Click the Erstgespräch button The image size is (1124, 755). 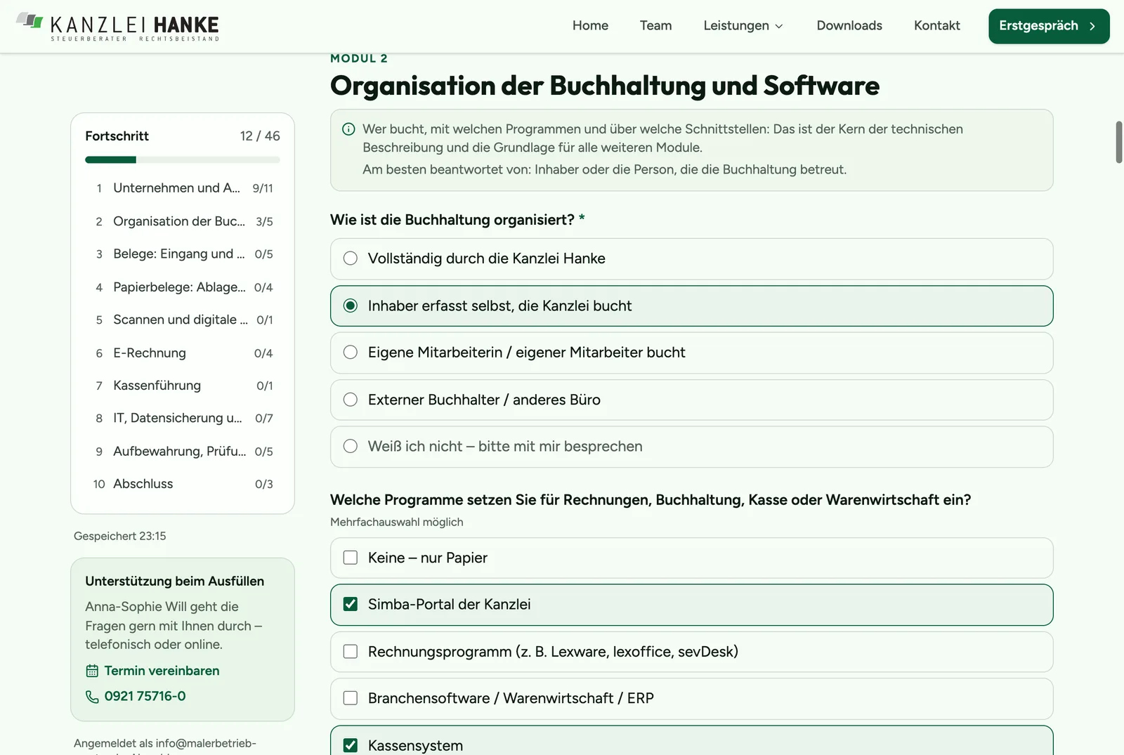click(x=1049, y=26)
